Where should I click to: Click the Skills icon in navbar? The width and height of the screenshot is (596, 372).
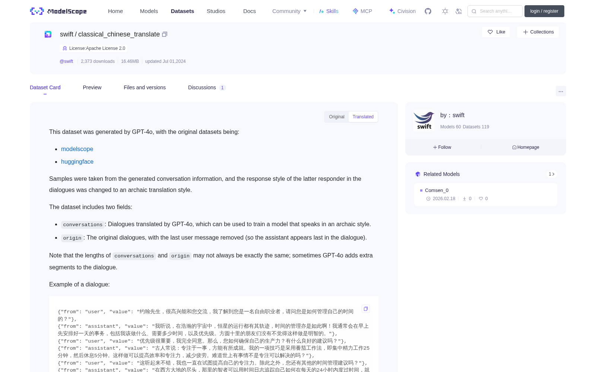tap(321, 11)
